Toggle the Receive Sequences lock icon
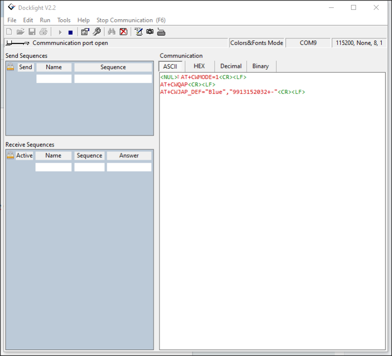 (10, 155)
